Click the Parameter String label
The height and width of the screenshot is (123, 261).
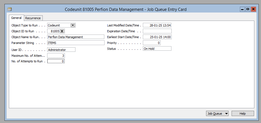pos(23,43)
